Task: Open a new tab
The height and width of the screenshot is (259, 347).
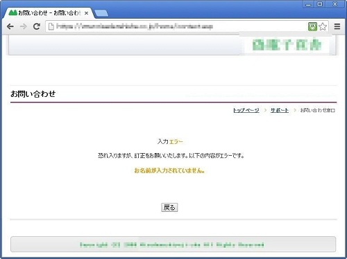Action: pyautogui.click(x=101, y=13)
